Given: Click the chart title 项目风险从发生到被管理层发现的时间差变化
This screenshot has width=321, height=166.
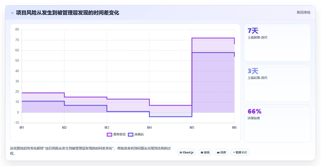Looking at the screenshot, I should (67, 13).
